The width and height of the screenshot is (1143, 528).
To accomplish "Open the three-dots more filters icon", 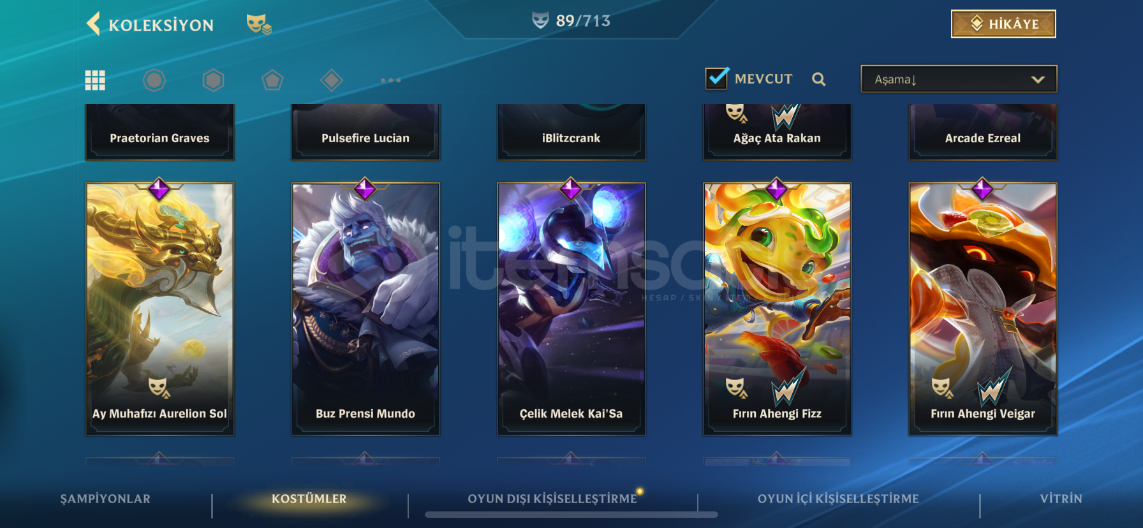I will [x=390, y=80].
